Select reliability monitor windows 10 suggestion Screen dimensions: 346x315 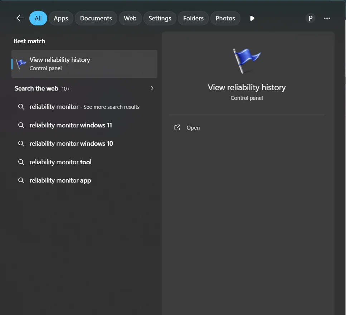[x=84, y=144]
